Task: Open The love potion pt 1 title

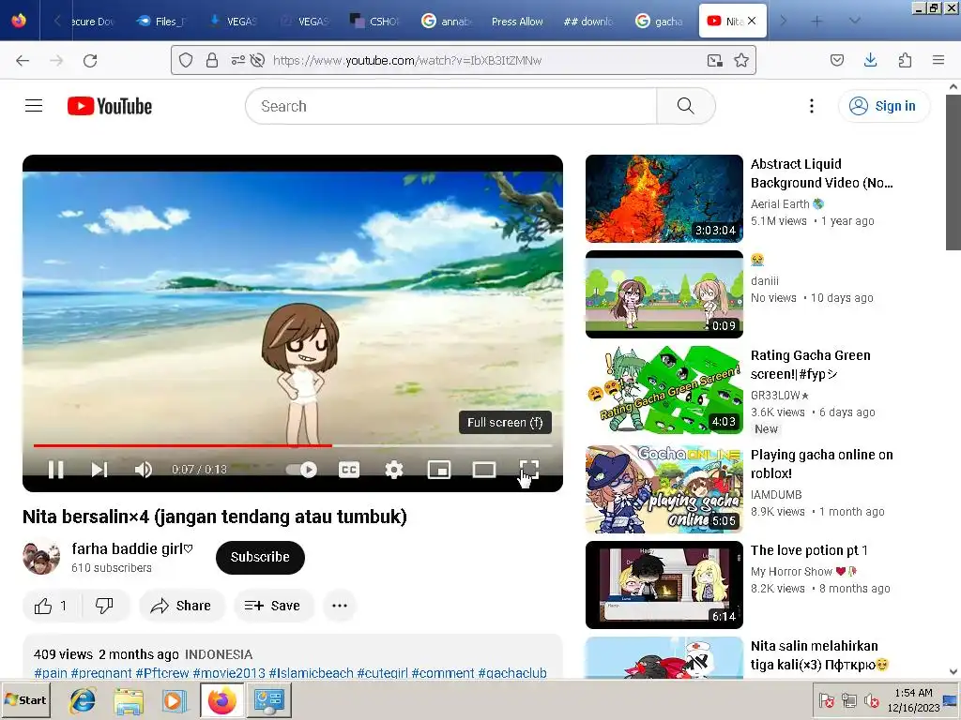Action: [809, 550]
